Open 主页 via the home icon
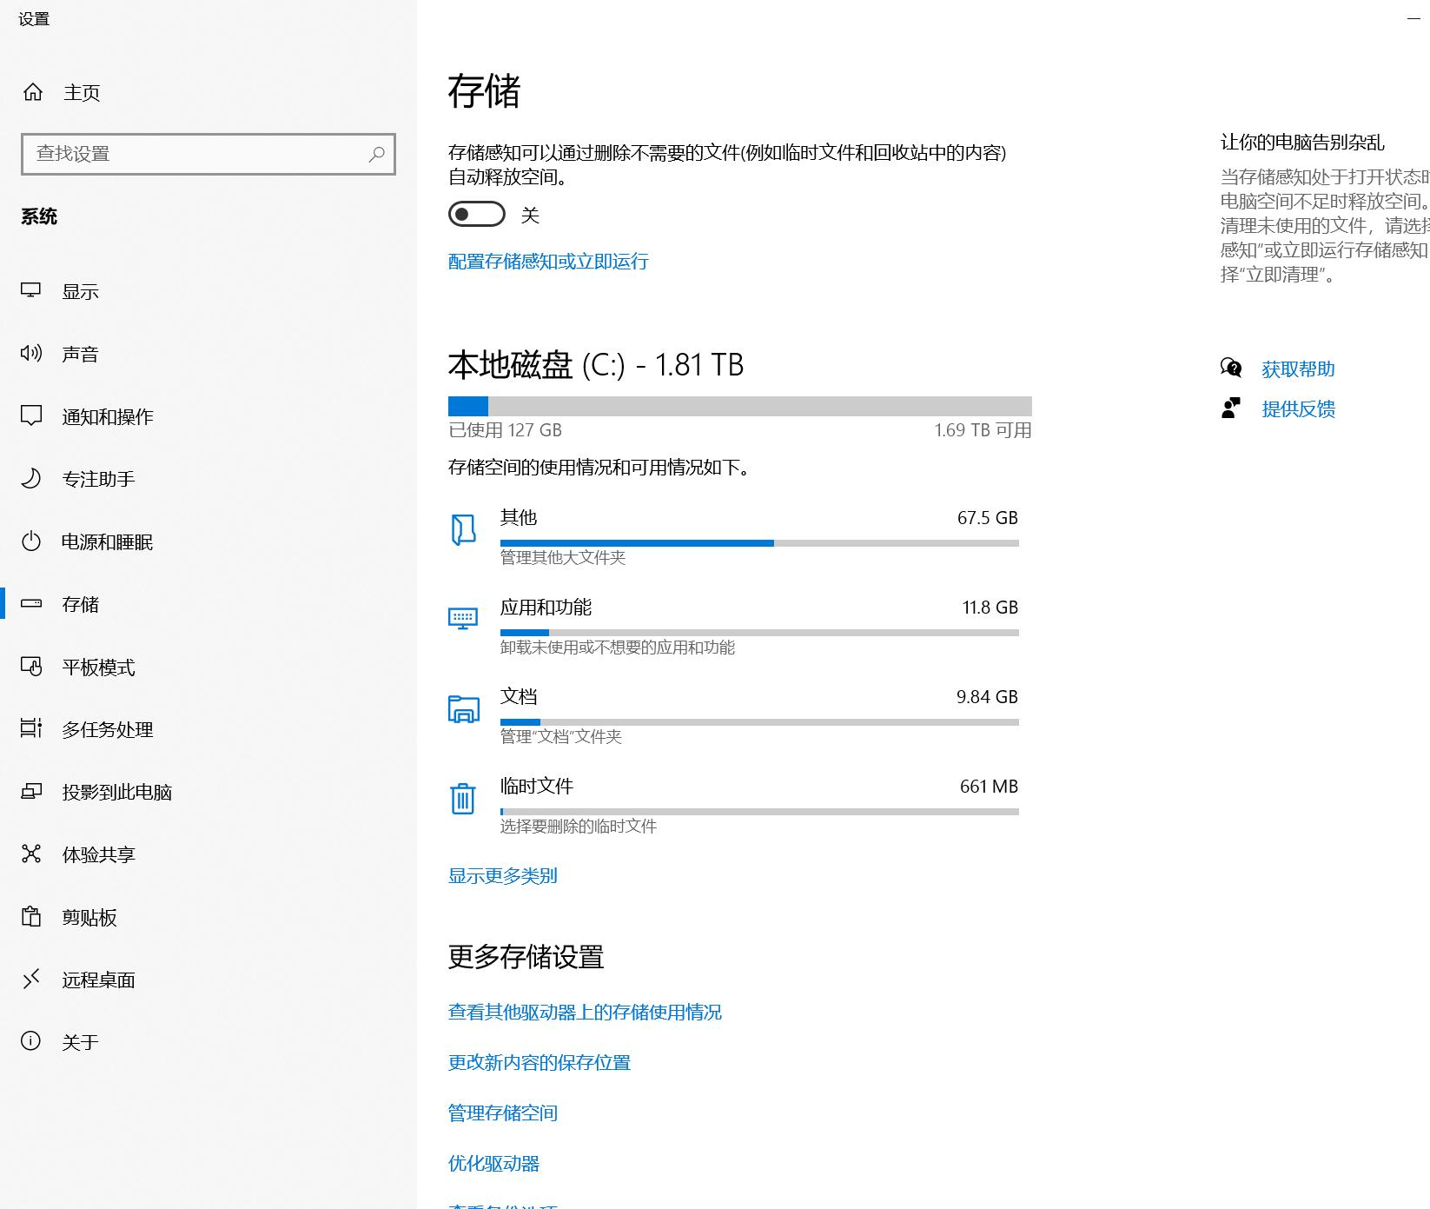Image resolution: width=1430 pixels, height=1209 pixels. (x=32, y=92)
